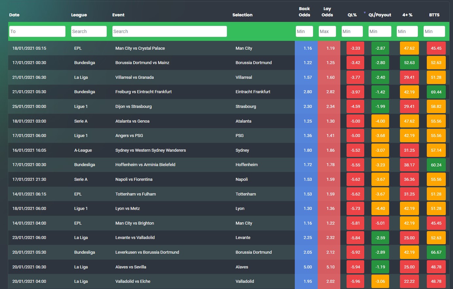Focus the QL/Payout Min filter

coord(380,31)
